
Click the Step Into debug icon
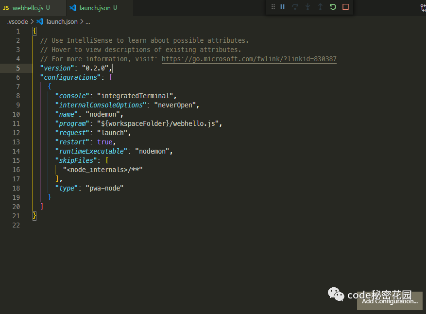coord(307,7)
